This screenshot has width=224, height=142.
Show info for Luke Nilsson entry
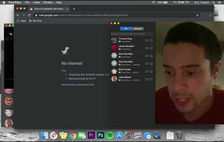pos(151,79)
